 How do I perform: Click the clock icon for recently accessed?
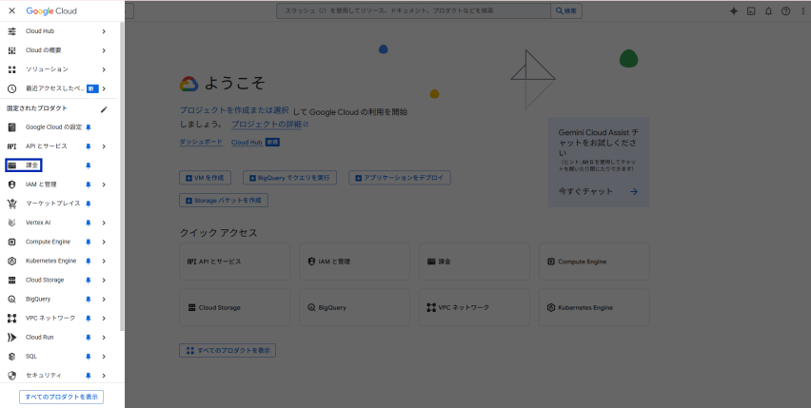[11, 88]
